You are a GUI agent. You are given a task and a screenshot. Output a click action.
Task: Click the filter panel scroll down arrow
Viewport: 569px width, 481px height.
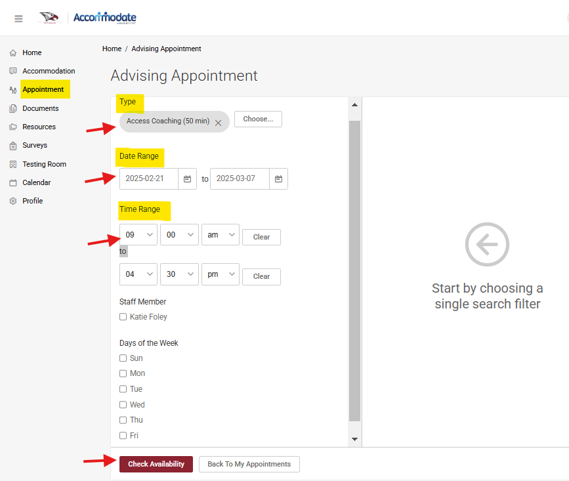(x=354, y=439)
